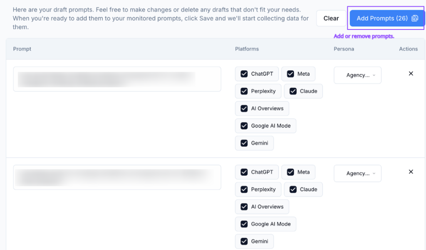
Task: Edit the first draft prompt text field
Action: point(117,79)
